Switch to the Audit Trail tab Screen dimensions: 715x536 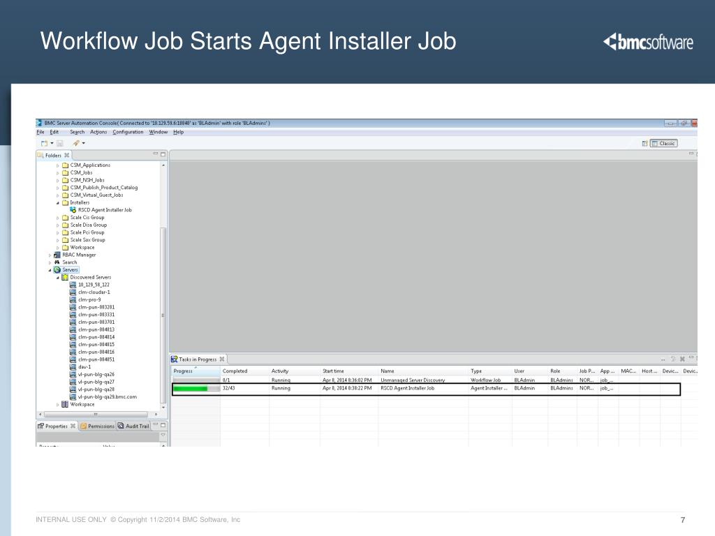tap(133, 426)
